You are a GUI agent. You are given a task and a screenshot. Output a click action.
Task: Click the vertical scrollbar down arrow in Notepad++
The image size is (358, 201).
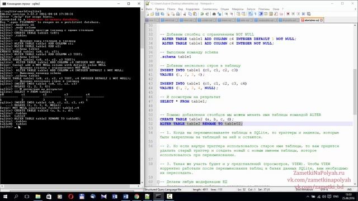[x=355, y=184]
